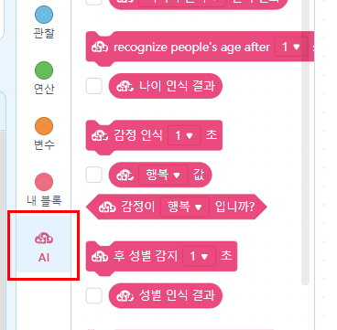Click the block palette vertical scrollbar
Viewport: 337px width, 330px height.
tap(305, 142)
